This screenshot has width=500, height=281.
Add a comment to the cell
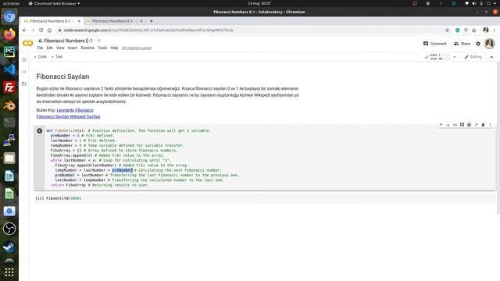(462, 125)
